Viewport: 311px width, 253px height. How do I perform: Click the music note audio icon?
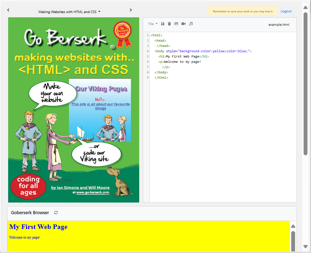[x=191, y=24]
